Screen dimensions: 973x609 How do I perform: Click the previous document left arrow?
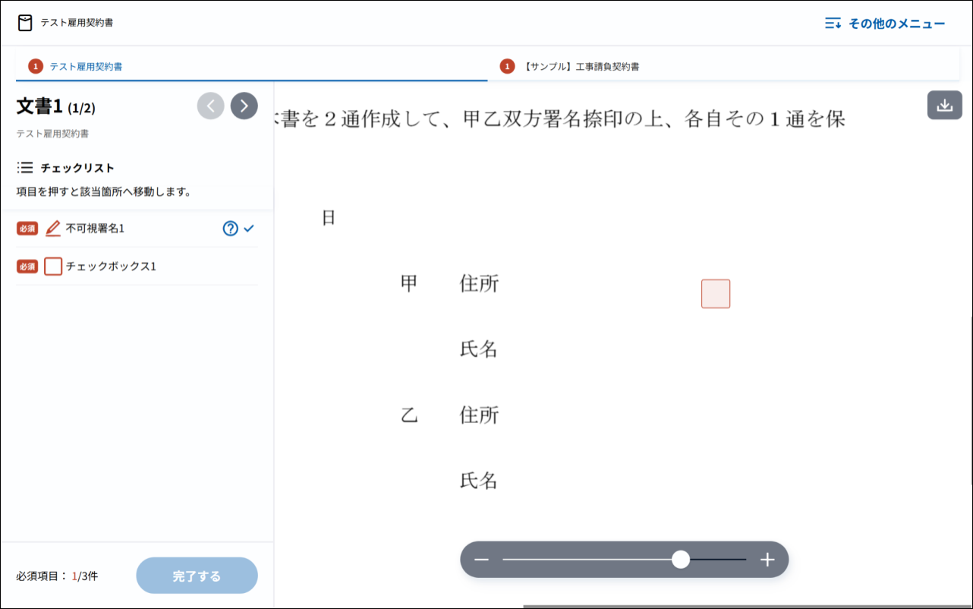pyautogui.click(x=210, y=106)
